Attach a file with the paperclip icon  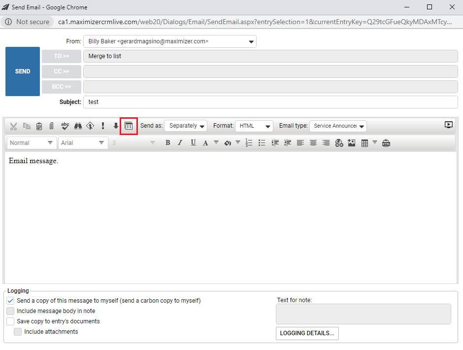click(x=51, y=126)
